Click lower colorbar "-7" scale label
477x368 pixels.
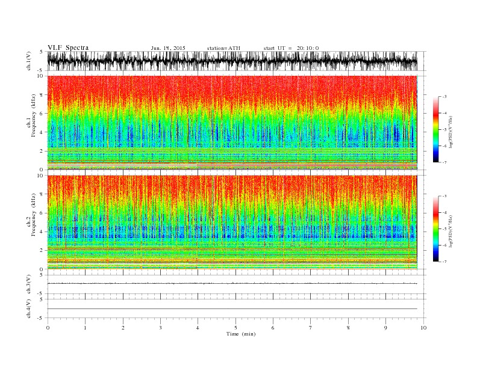click(444, 262)
